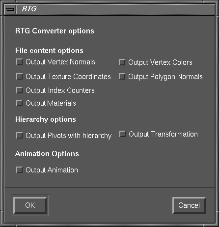219x227 pixels.
Task: Check Output Pivots with hierarchy box
Action: pyautogui.click(x=20, y=136)
